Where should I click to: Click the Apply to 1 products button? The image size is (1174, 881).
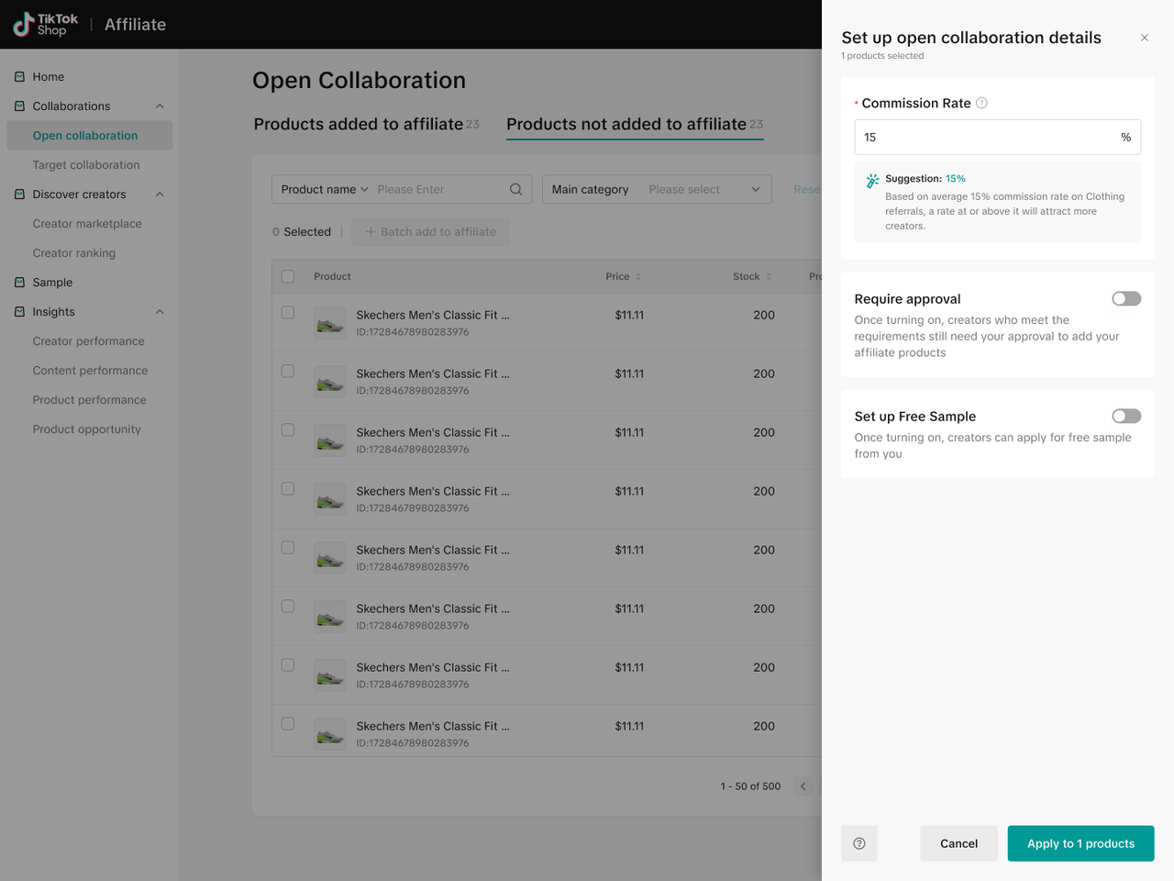pyautogui.click(x=1080, y=843)
